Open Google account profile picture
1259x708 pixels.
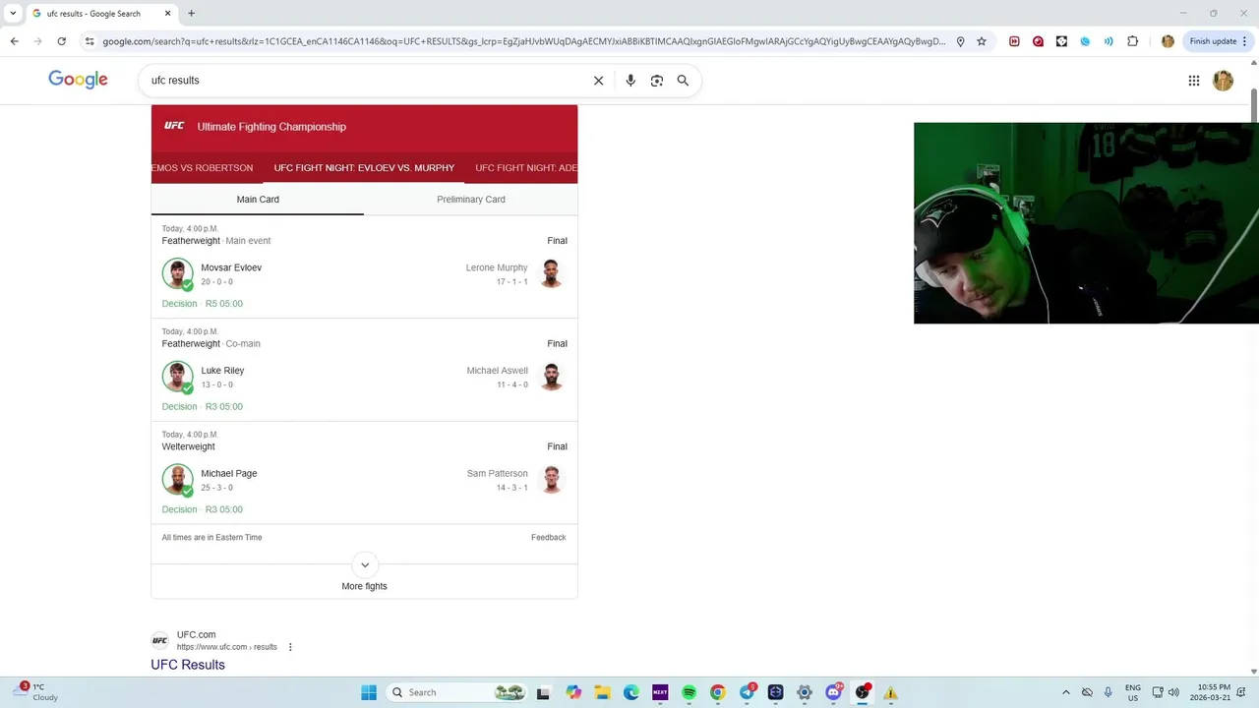pyautogui.click(x=1223, y=81)
